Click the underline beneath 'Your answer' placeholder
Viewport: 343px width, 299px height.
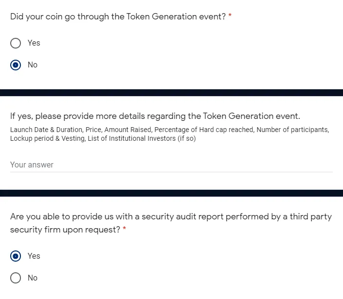point(171,172)
